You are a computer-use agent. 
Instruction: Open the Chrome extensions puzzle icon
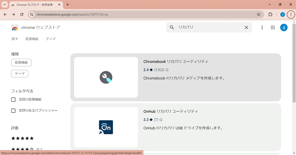click(x=270, y=14)
